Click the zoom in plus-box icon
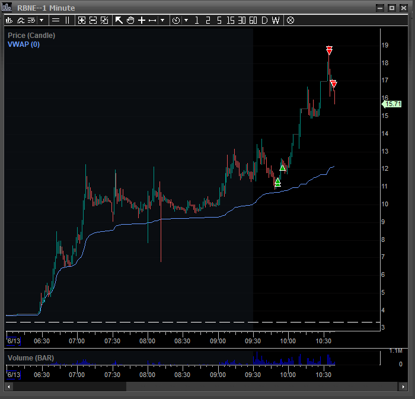Viewport: 415px width, 399px height. 82,20
